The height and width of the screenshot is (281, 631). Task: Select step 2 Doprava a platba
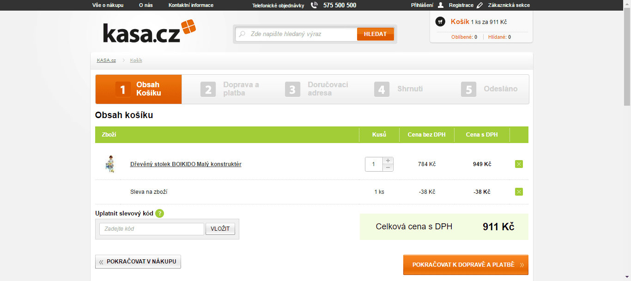coord(230,89)
